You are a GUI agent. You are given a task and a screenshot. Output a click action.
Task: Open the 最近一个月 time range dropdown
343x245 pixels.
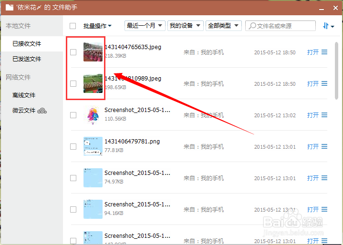click(x=145, y=26)
